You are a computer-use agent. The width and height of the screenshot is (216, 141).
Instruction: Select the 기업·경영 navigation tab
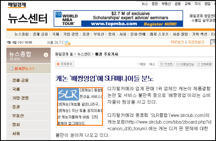pos(71,34)
